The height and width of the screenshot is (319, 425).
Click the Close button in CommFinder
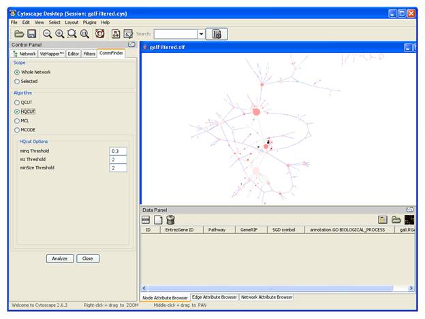(88, 258)
